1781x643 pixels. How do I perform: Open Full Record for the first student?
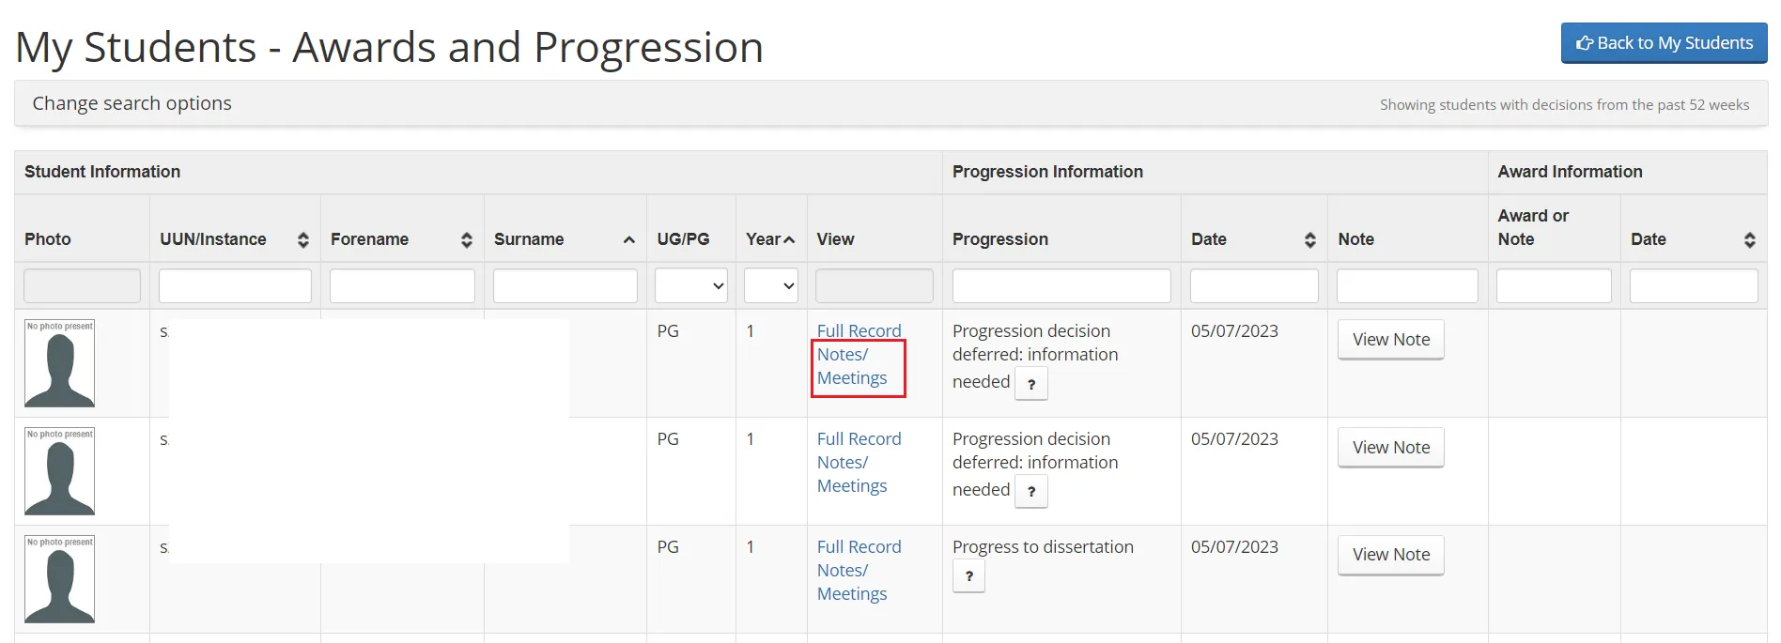pyautogui.click(x=859, y=330)
